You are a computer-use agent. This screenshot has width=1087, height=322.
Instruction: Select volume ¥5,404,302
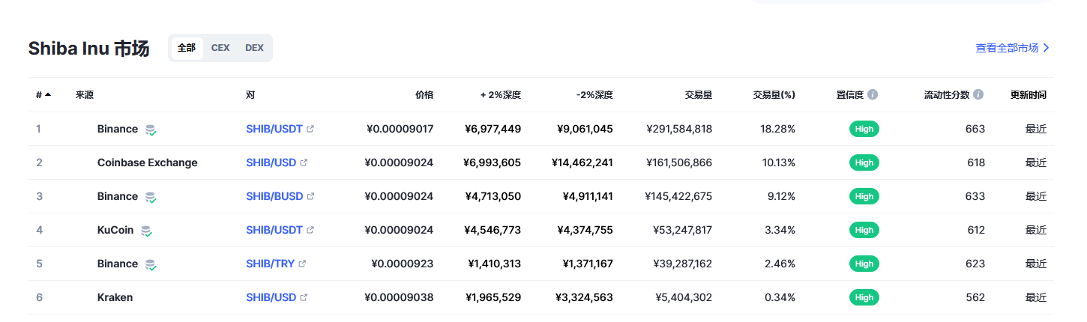click(x=685, y=297)
